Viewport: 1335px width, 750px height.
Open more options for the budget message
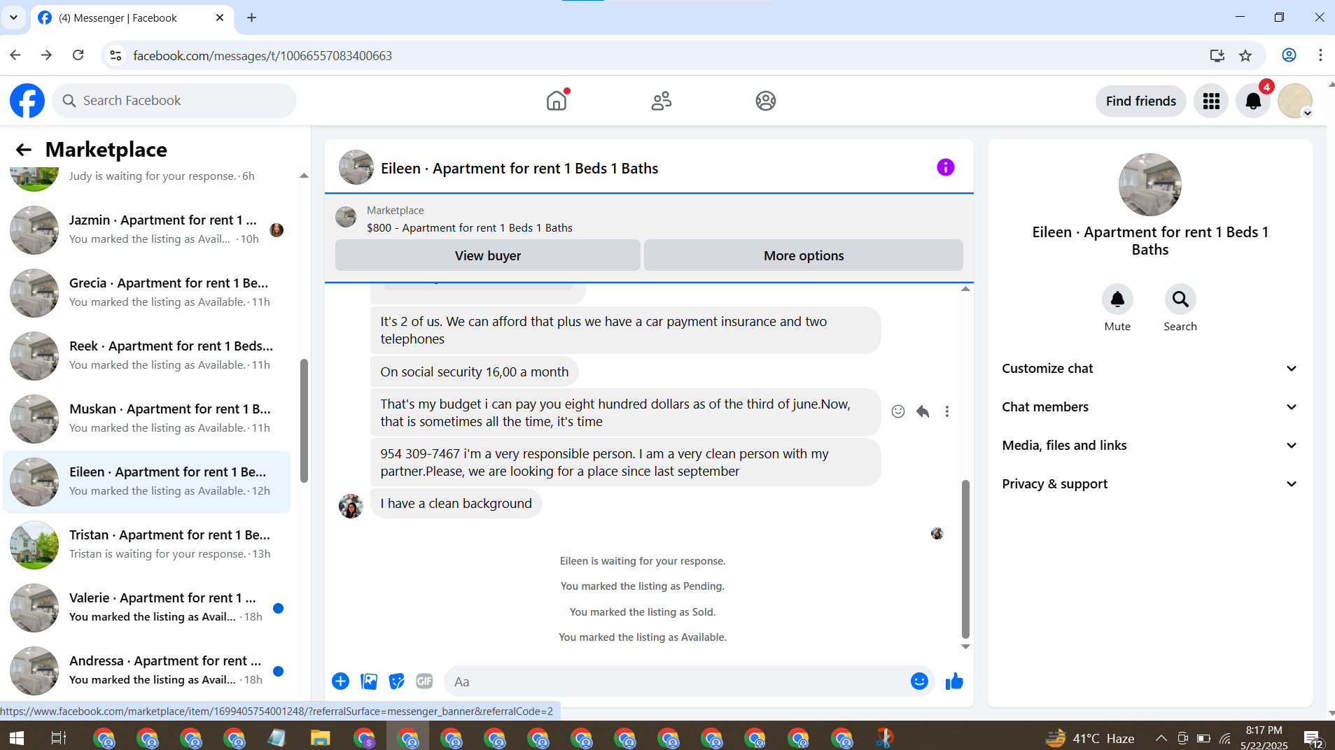947,411
